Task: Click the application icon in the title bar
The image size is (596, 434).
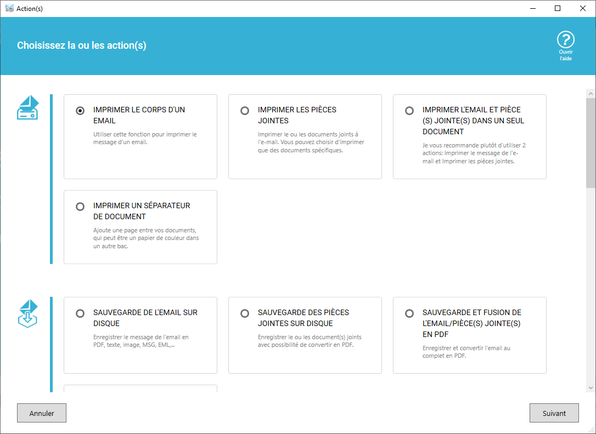Action: [9, 8]
